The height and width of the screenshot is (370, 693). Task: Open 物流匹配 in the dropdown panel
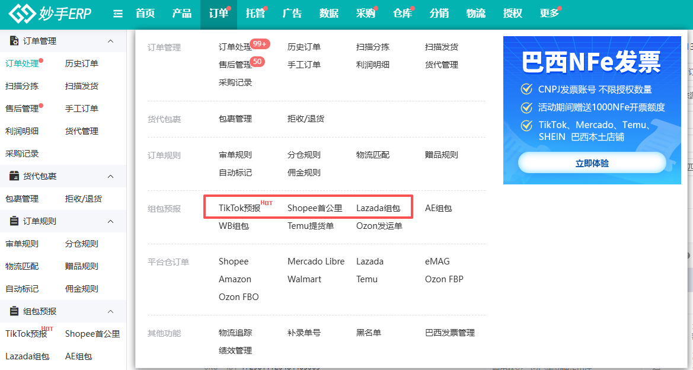coord(373,155)
